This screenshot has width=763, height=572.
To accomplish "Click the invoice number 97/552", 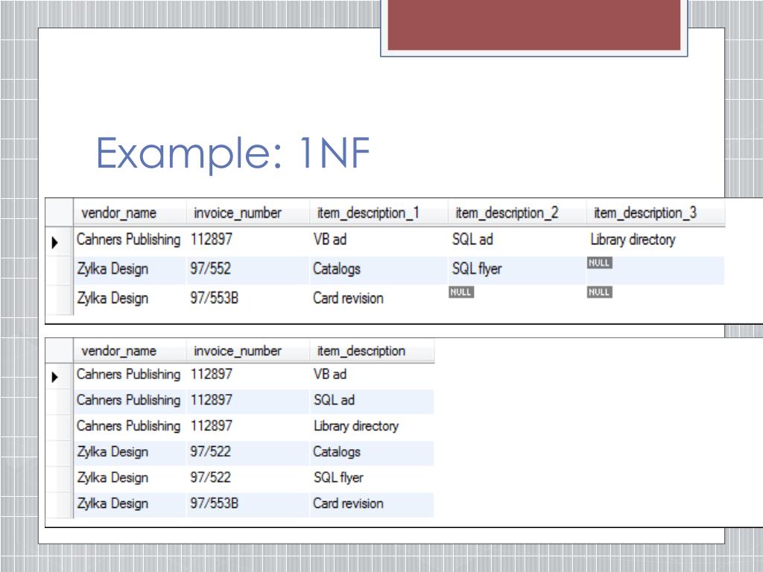I will pyautogui.click(x=210, y=268).
